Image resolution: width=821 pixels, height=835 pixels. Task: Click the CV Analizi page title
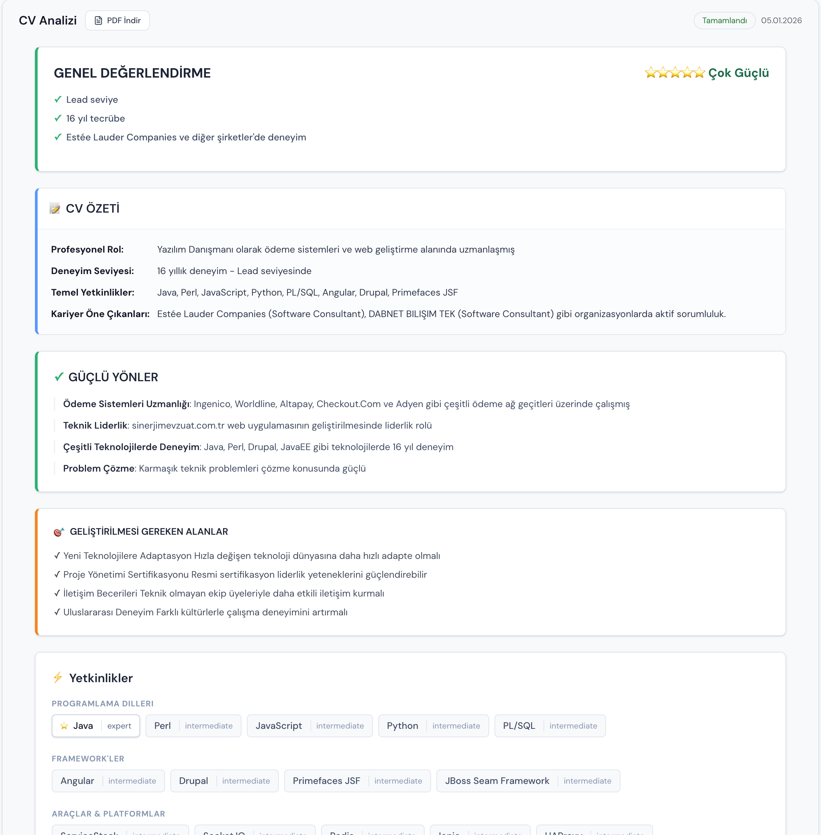[x=48, y=20]
